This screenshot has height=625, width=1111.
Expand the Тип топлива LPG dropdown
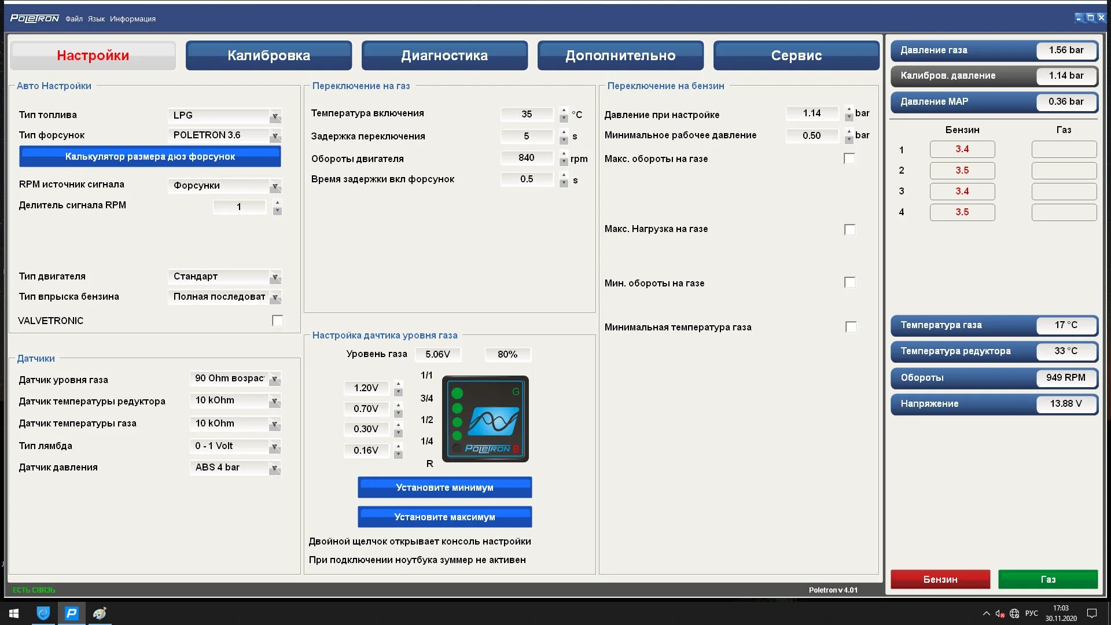(275, 116)
